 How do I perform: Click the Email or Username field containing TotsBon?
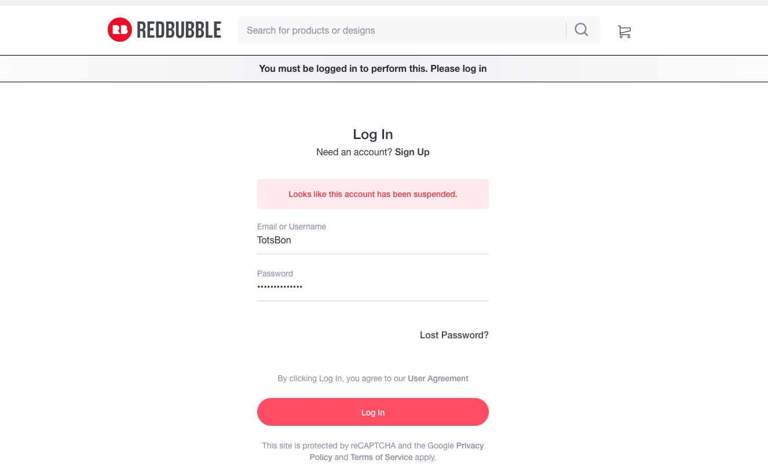(372, 240)
